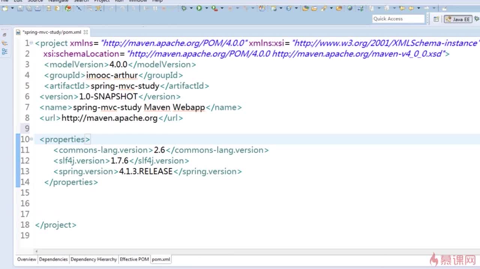This screenshot has height=269, width=480.
Task: Select the pom.xml source tab at bottom
Action: coord(161,259)
